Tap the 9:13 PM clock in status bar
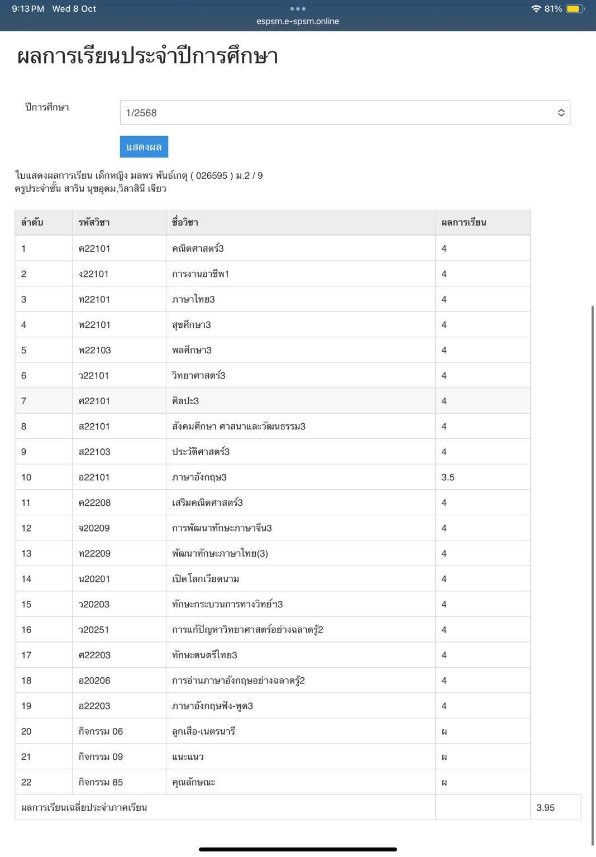596x857 pixels. [x=28, y=9]
